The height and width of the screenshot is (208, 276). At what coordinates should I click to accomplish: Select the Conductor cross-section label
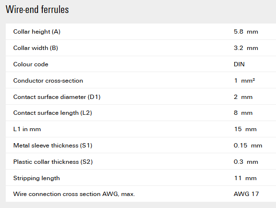point(48,81)
